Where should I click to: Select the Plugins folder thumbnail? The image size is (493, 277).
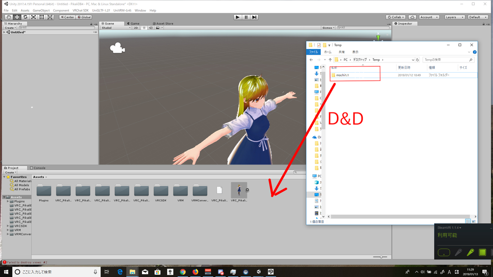(x=44, y=190)
